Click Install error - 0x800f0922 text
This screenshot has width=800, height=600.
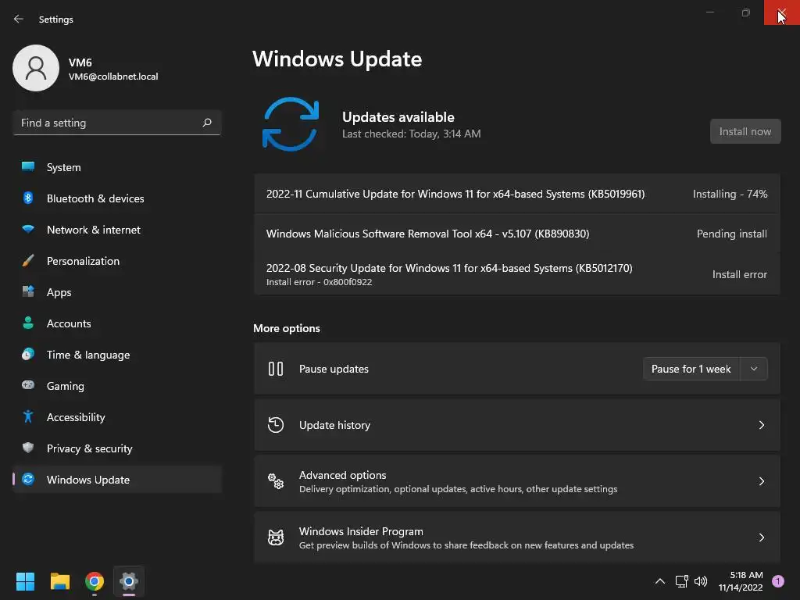tap(319, 281)
